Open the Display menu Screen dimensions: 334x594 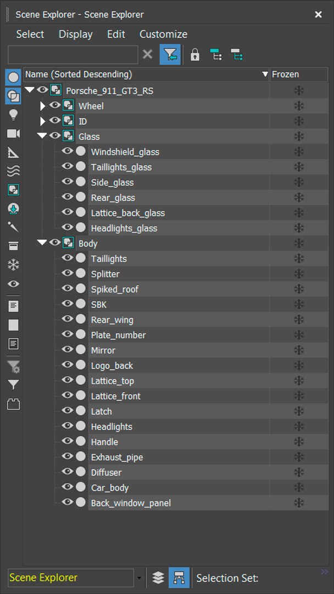coord(76,34)
